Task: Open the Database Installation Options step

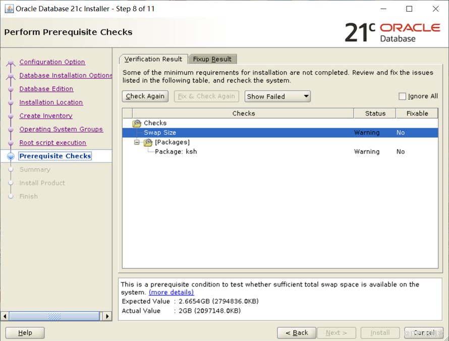Action: (x=66, y=75)
